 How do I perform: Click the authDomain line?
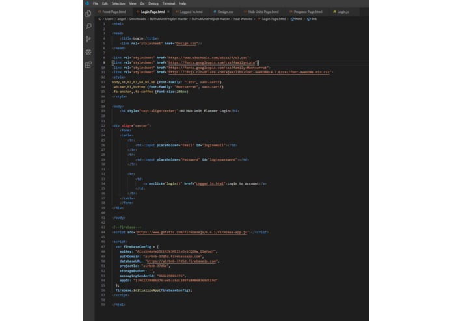(x=162, y=257)
